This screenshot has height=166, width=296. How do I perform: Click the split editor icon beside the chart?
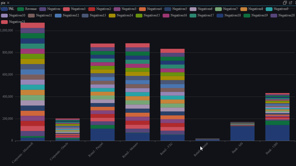(x=285, y=2)
